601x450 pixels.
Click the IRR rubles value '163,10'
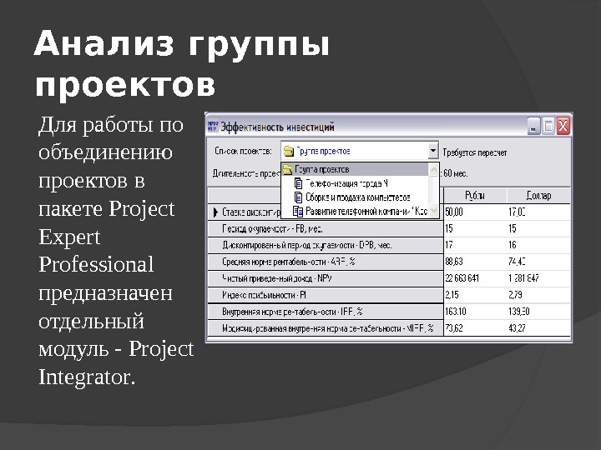click(x=456, y=312)
